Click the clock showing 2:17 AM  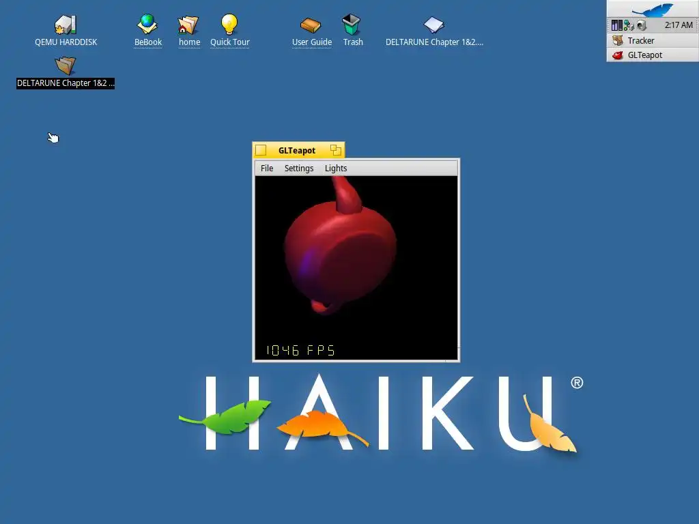pyautogui.click(x=679, y=25)
